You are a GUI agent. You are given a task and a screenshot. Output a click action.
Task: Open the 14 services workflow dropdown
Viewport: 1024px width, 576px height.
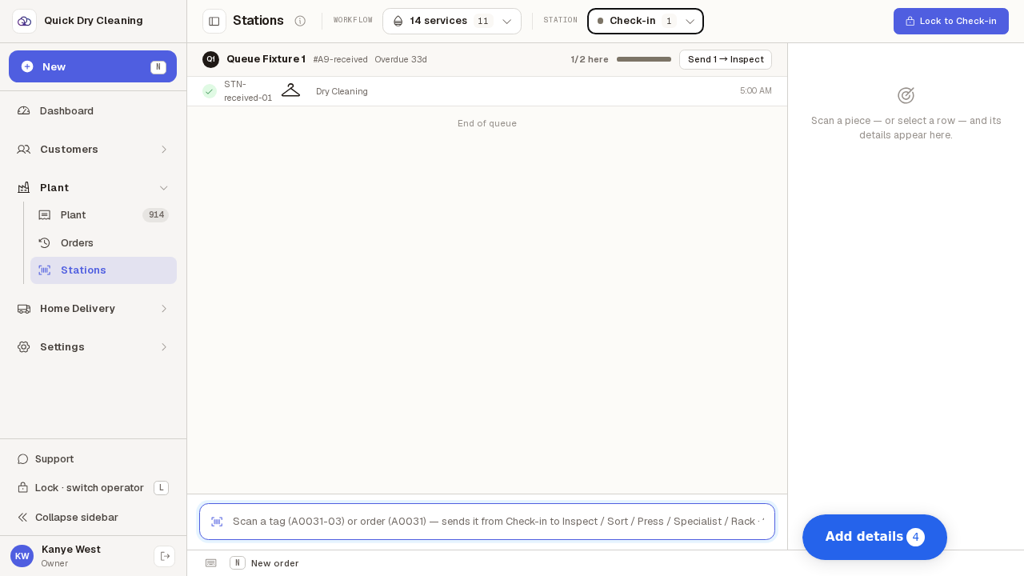coord(452,21)
